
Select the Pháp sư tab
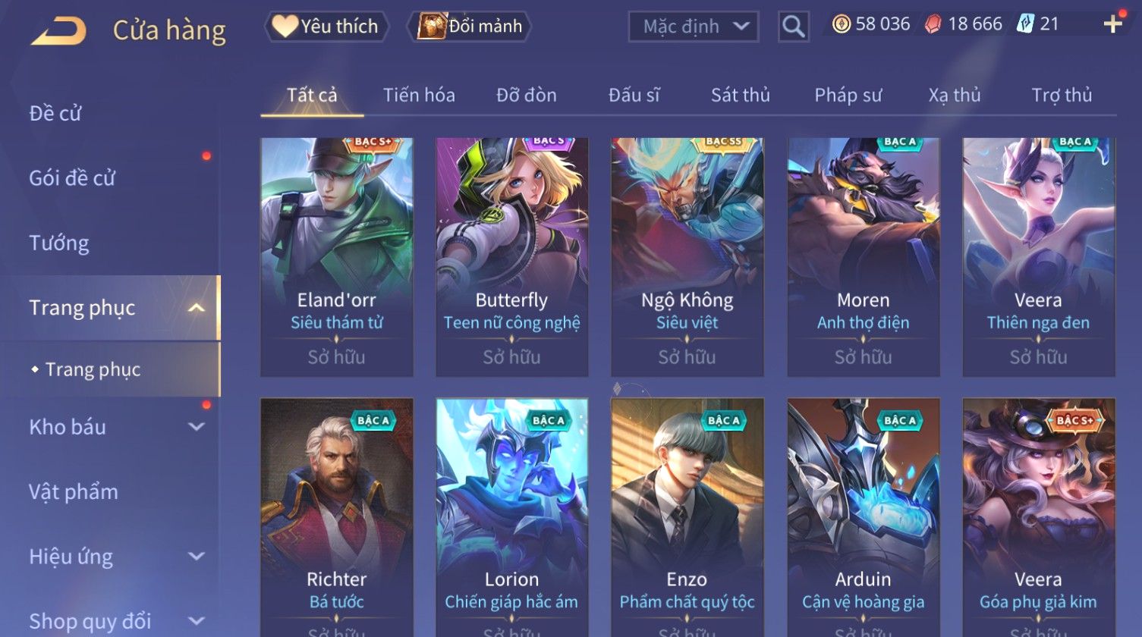pyautogui.click(x=848, y=95)
